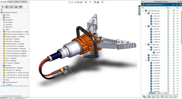
Task: Select MirrorComponent1 in the feature tree
Action: click(x=11, y=82)
